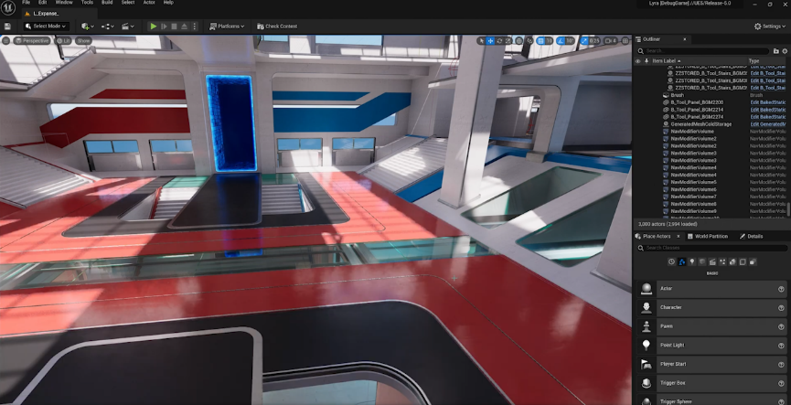Open the Outliner settings gear

click(x=785, y=51)
